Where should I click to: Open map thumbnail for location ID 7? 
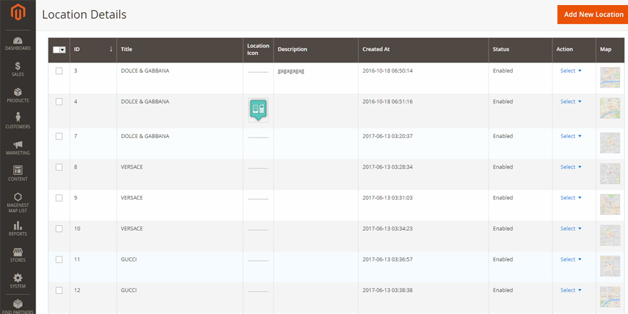coord(610,143)
